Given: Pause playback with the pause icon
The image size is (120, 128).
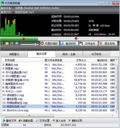Looking at the screenshot, I should click(x=12, y=43).
